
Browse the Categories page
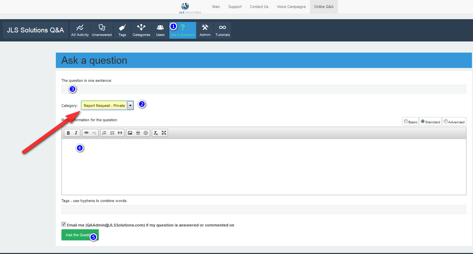[141, 30]
